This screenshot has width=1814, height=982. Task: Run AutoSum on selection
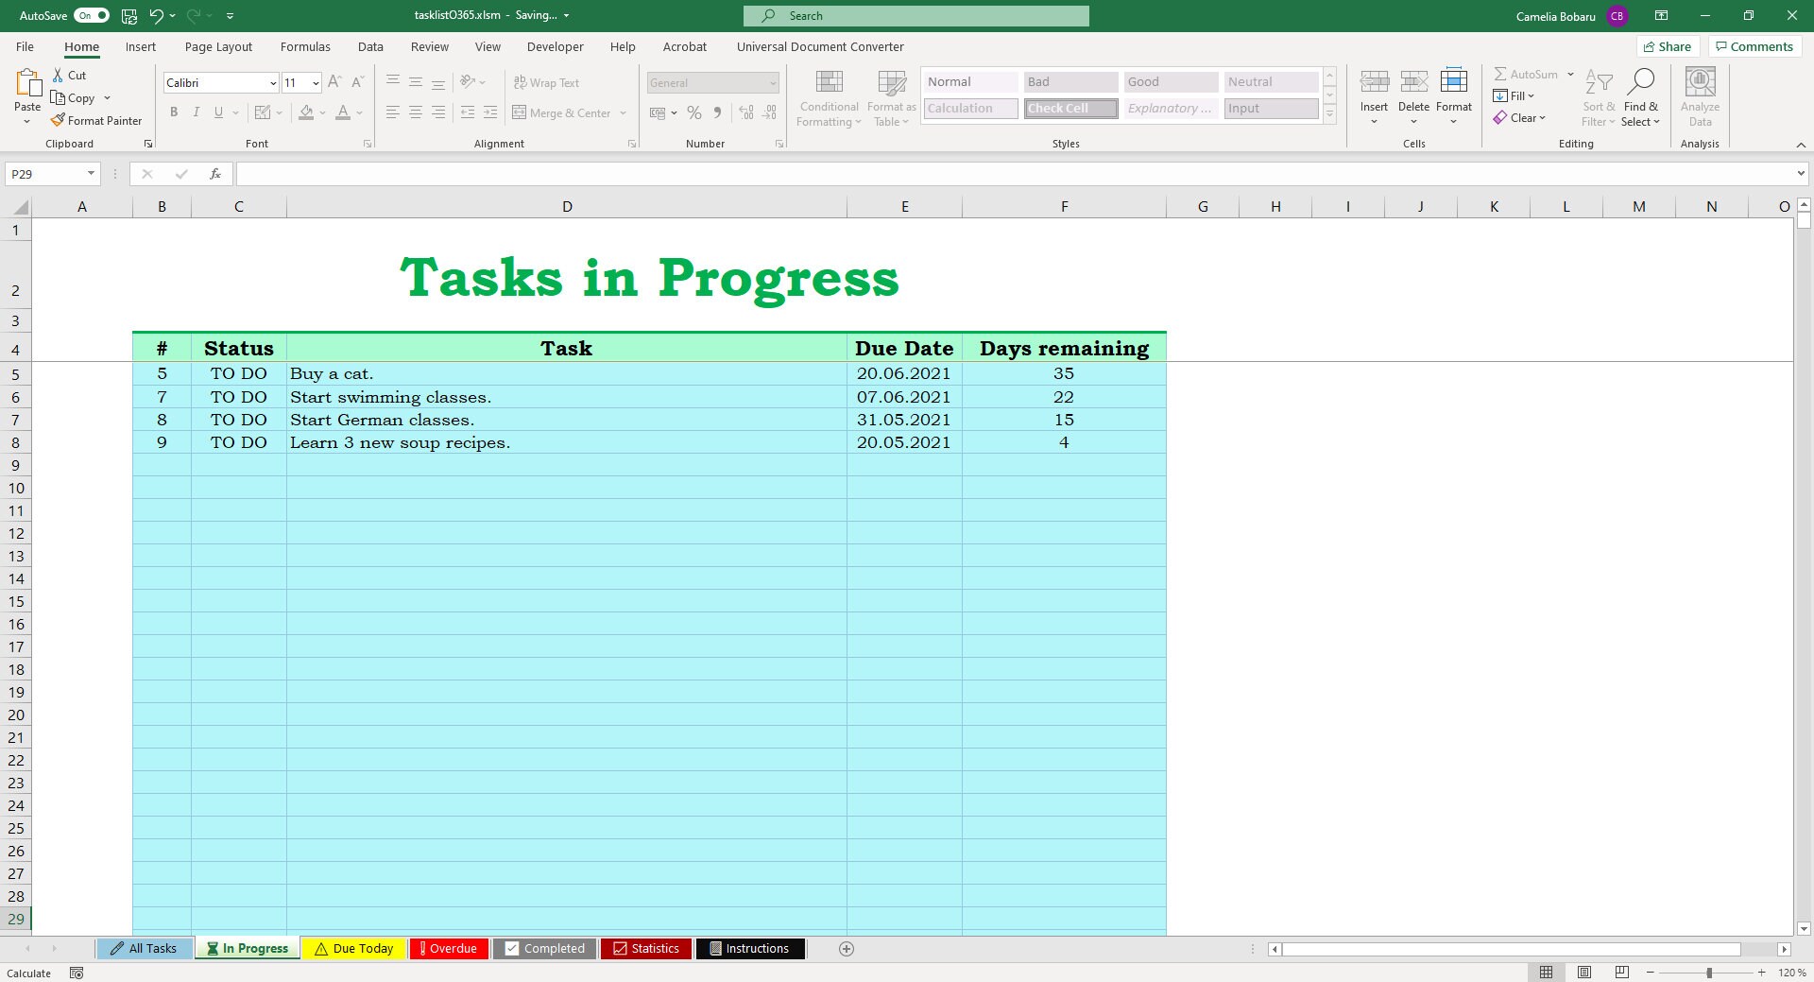[x=1527, y=74]
